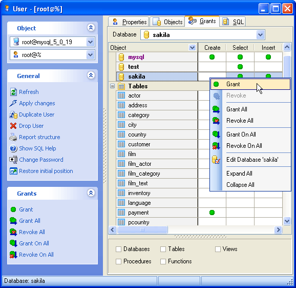The height and width of the screenshot is (288, 296).
Task: Click the red X Drop User icon
Action: pyautogui.click(x=13, y=126)
